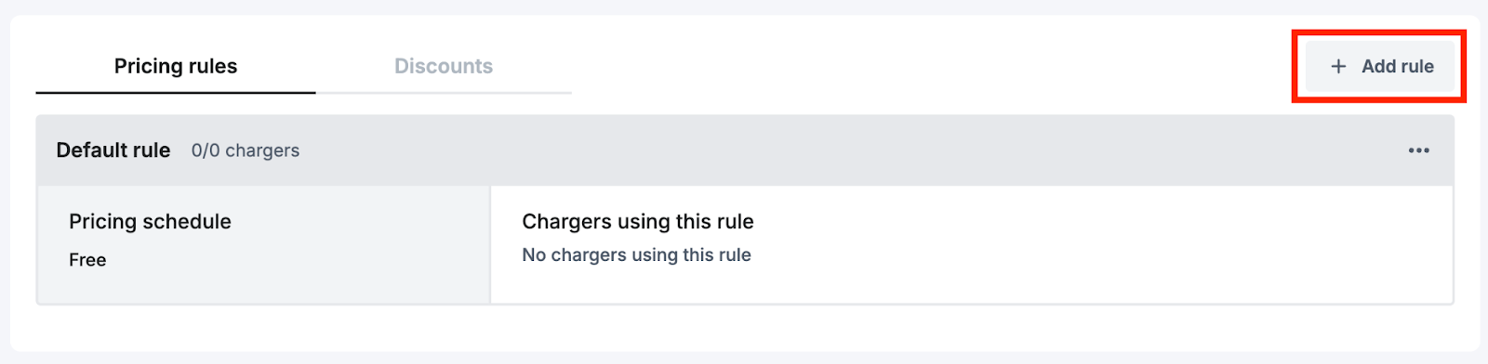Screen dimensions: 1488x364
Task: Click empty space in Default rule header bar
Action: [x=837, y=150]
